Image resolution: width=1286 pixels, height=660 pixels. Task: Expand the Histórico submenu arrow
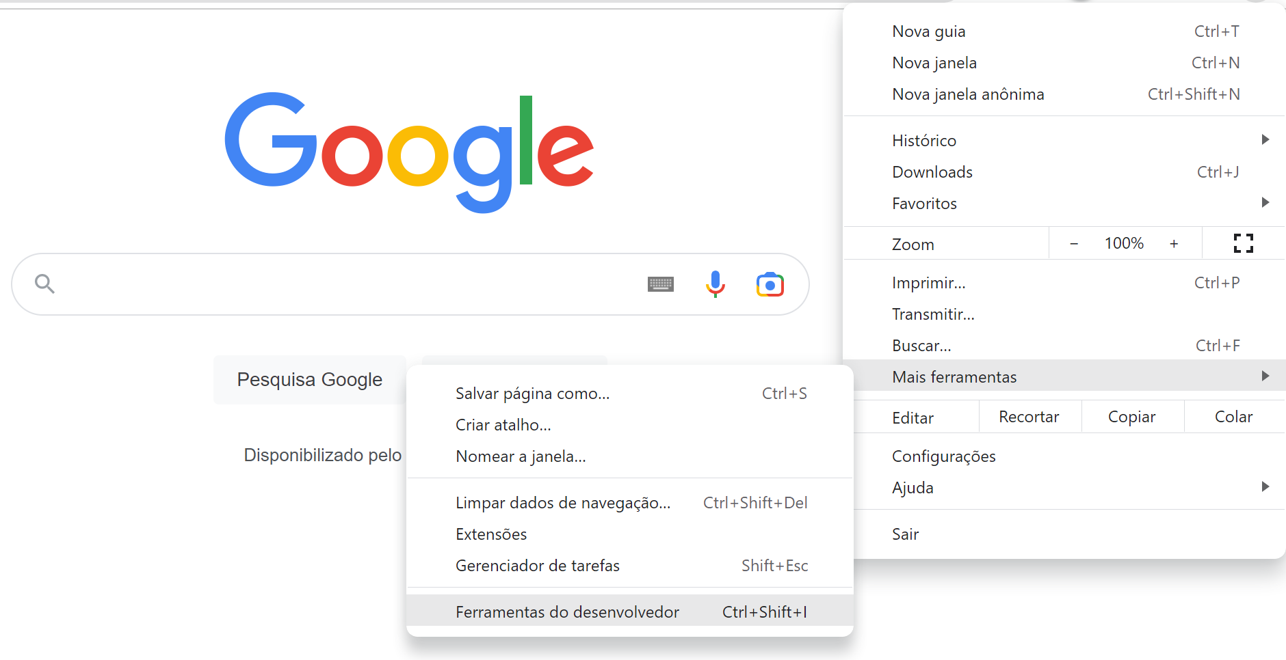1265,139
